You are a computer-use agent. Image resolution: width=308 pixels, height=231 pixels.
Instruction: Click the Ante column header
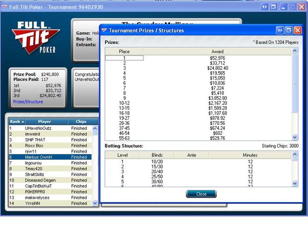pos(192,155)
